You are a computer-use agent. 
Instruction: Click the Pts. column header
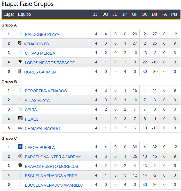pyautogui.click(x=175, y=14)
